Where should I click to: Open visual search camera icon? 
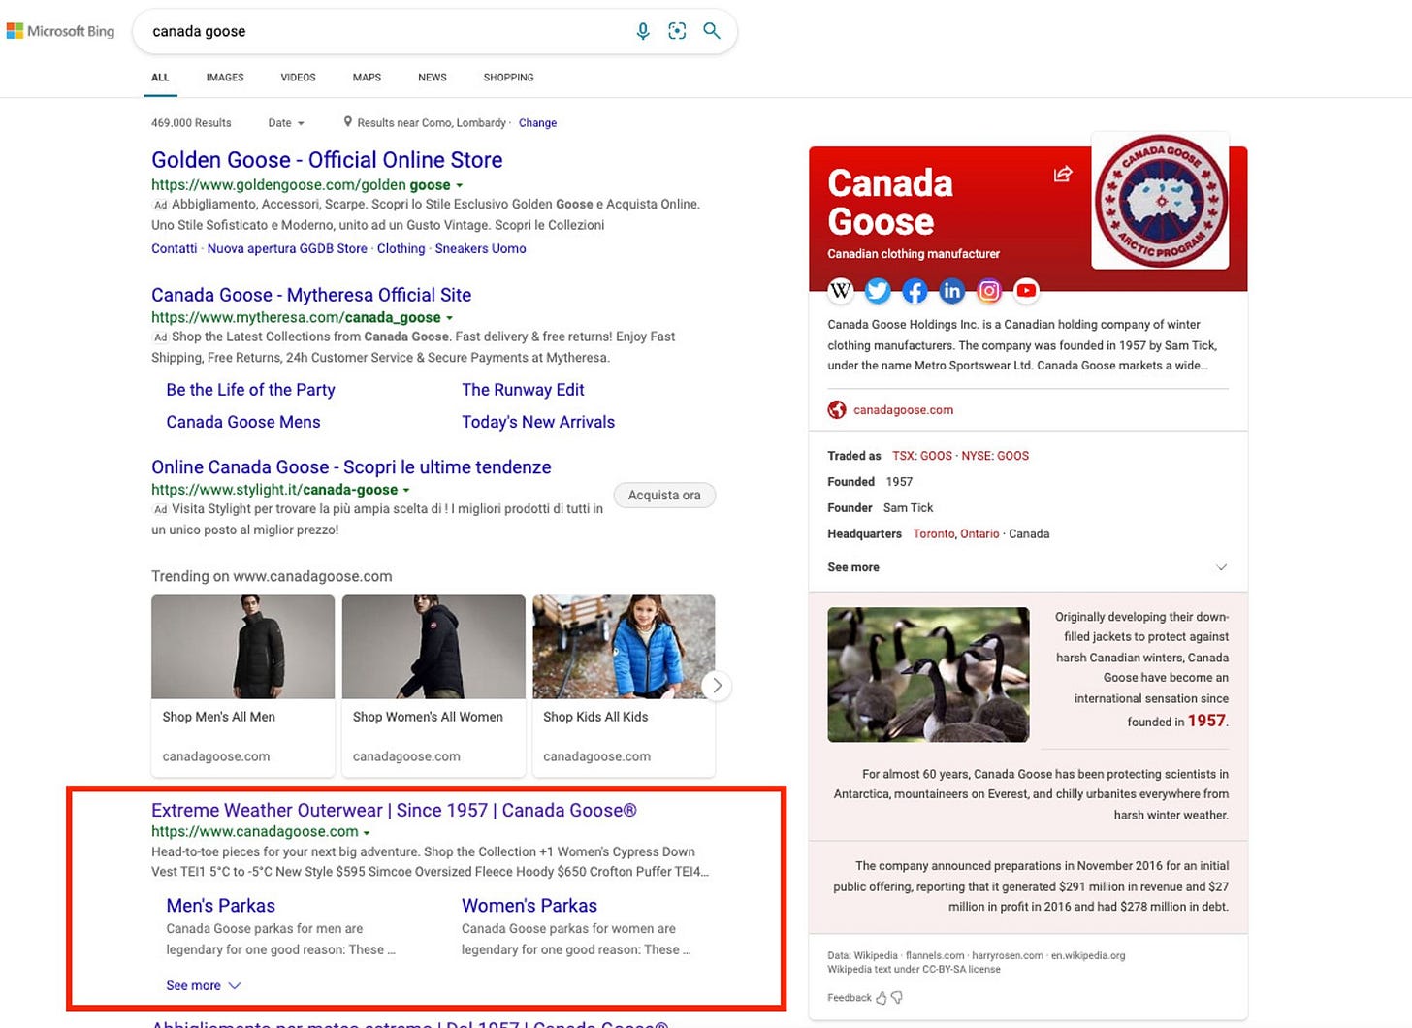(x=677, y=31)
